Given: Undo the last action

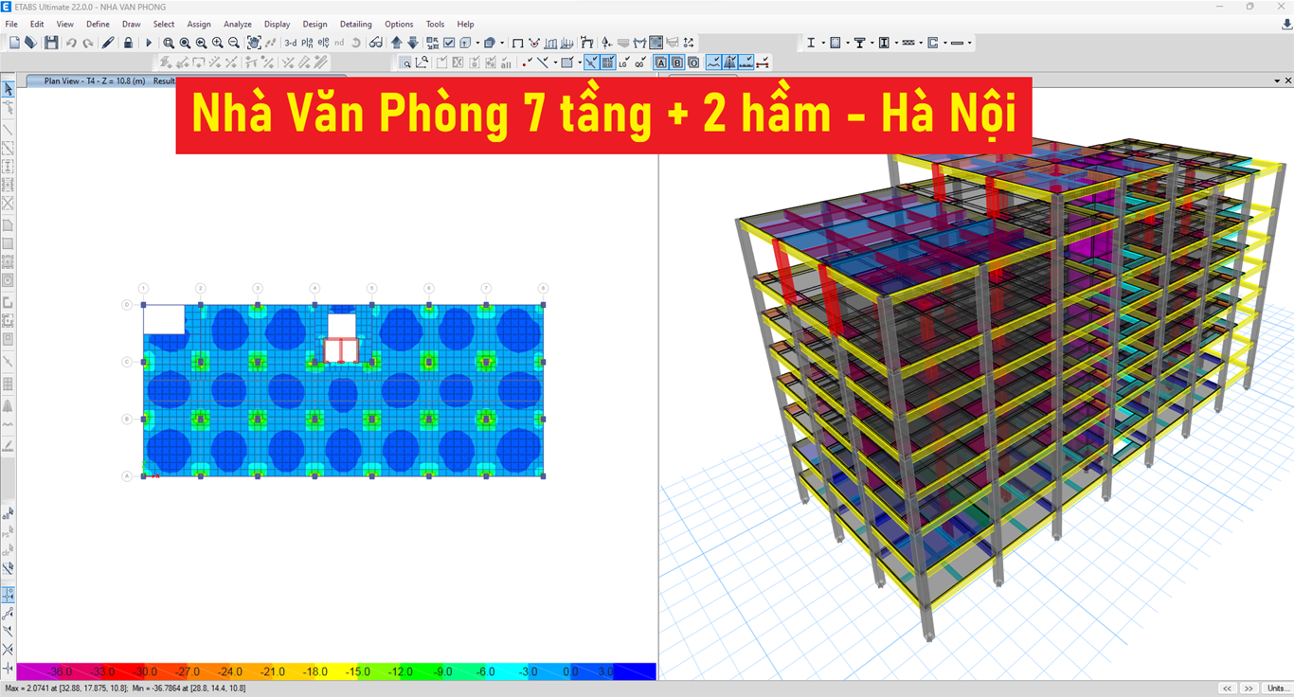Looking at the screenshot, I should pos(71,43).
